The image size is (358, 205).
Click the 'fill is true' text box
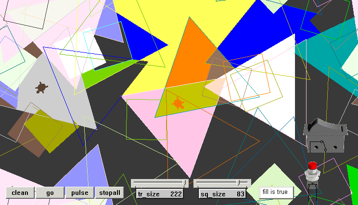[x=276, y=192]
